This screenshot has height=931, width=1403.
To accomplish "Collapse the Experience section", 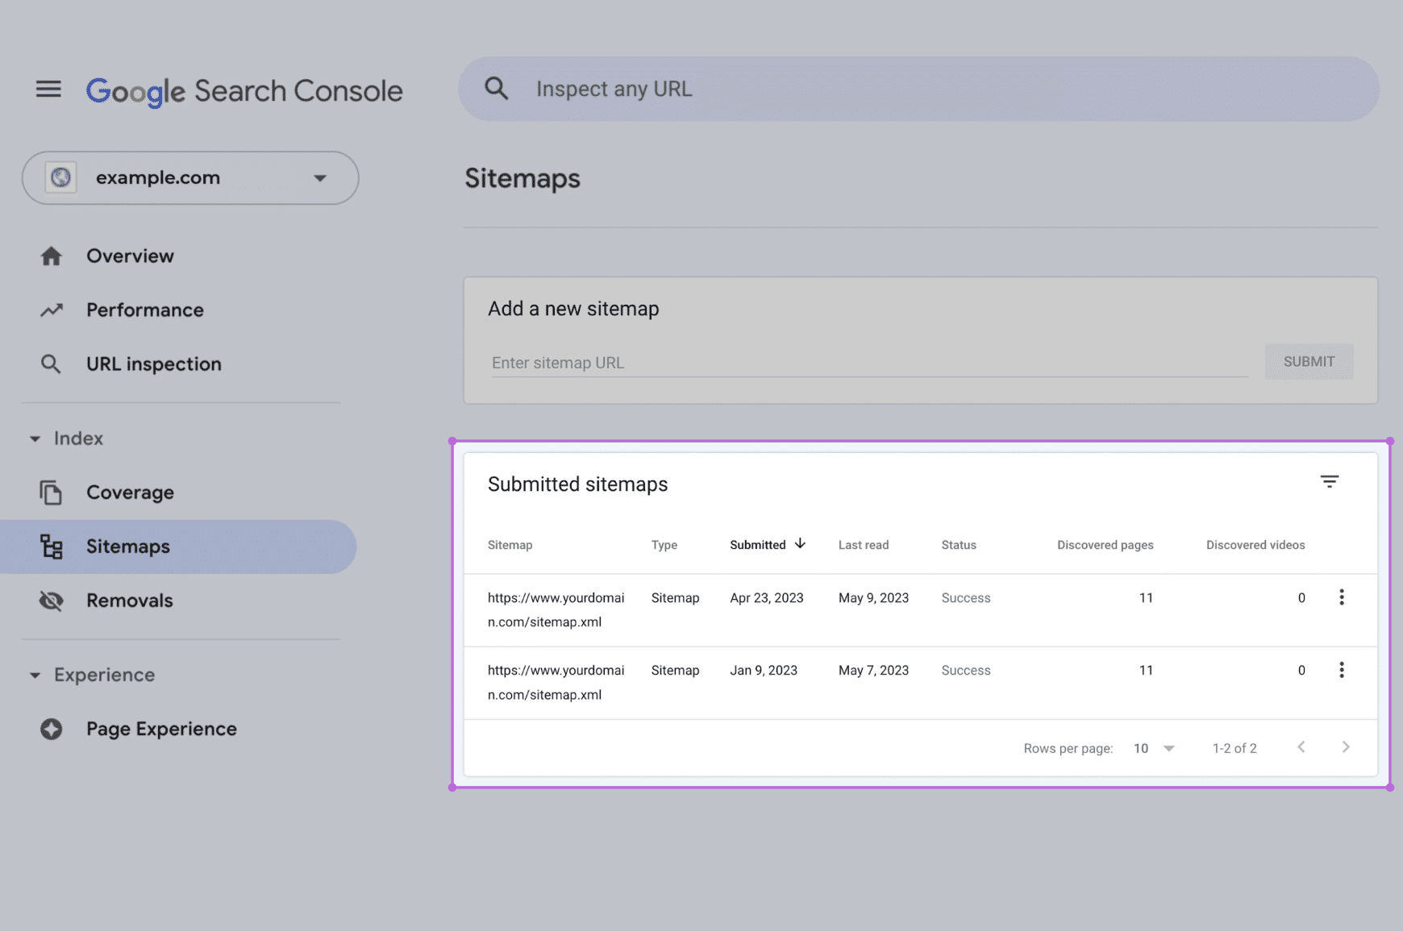I will pyautogui.click(x=35, y=675).
